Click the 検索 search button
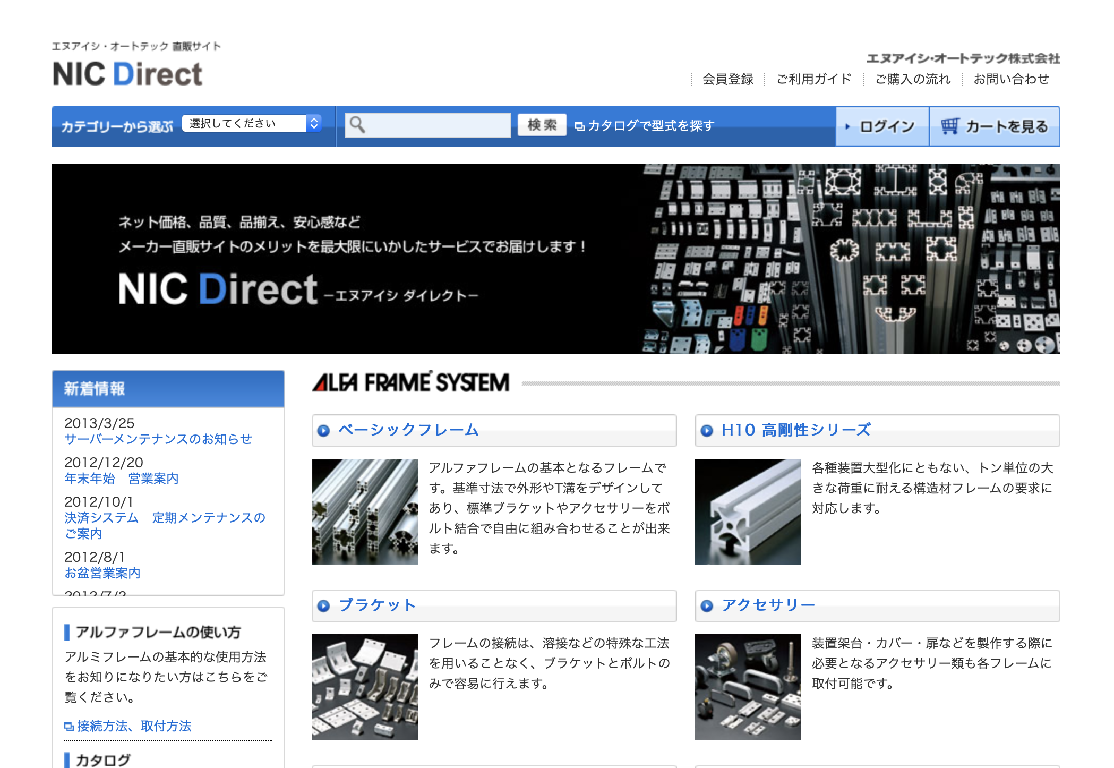The width and height of the screenshot is (1114, 768). (542, 125)
